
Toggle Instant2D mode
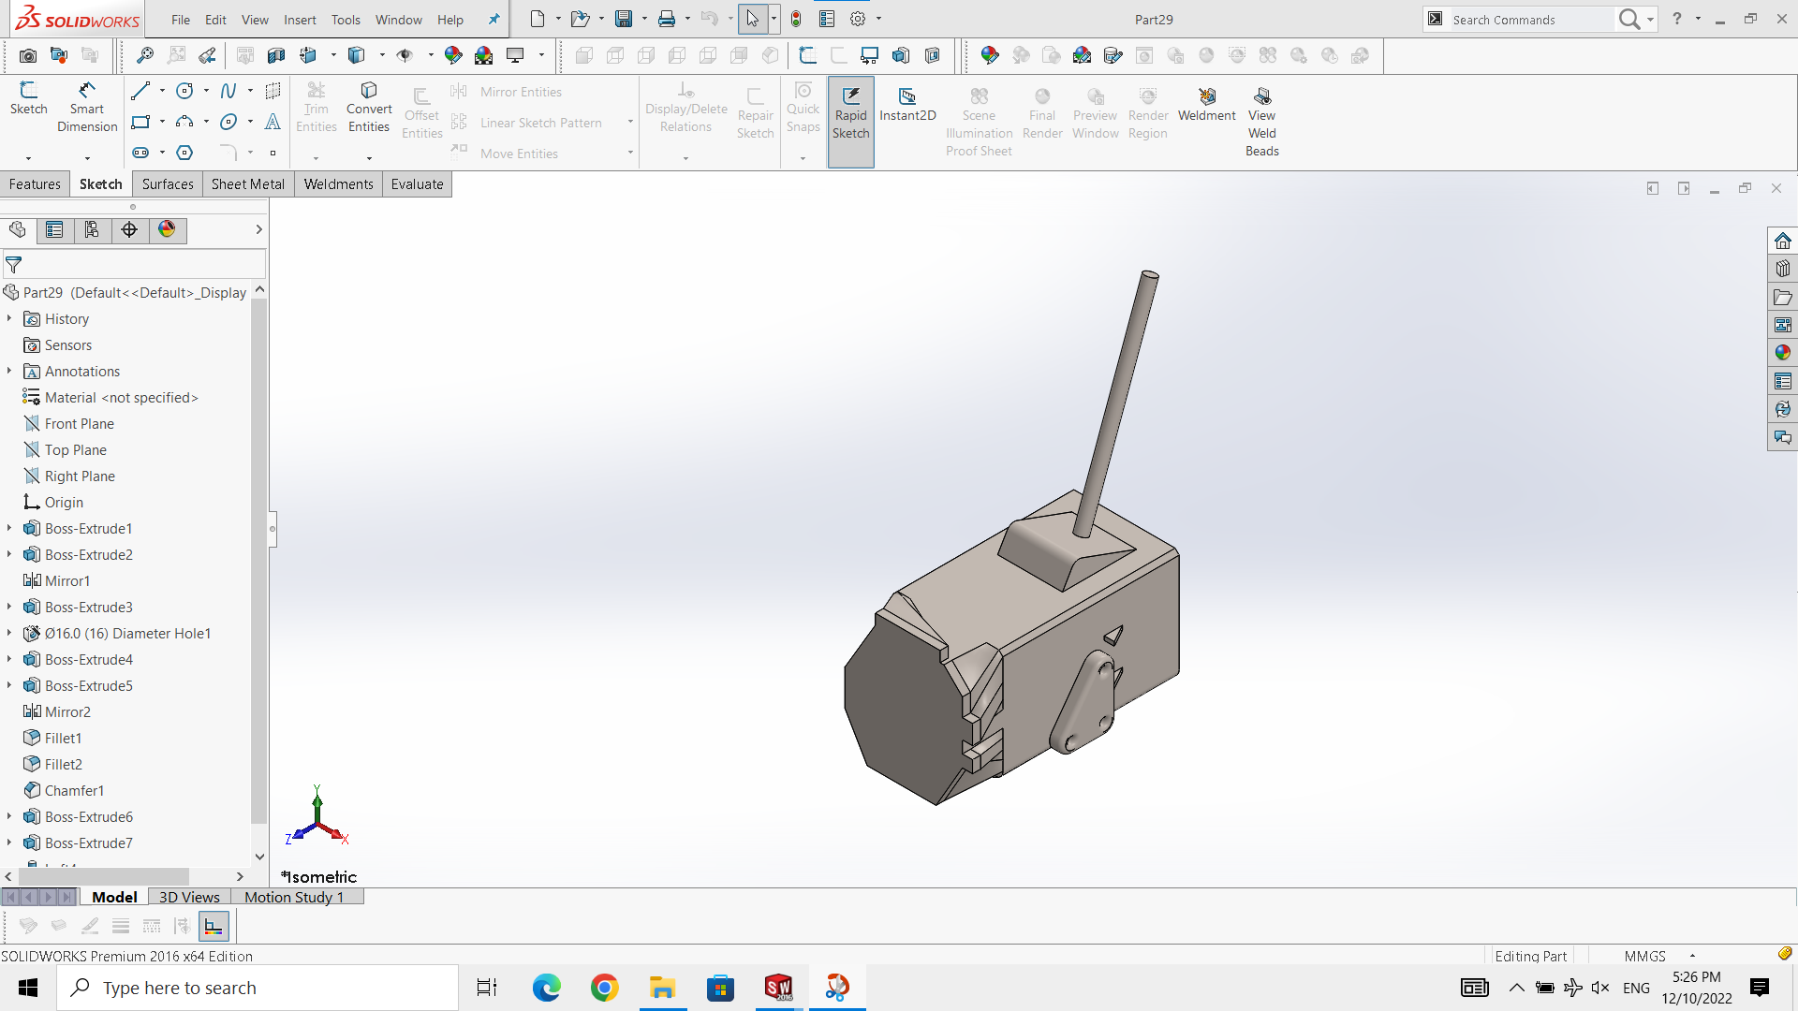[x=907, y=104]
